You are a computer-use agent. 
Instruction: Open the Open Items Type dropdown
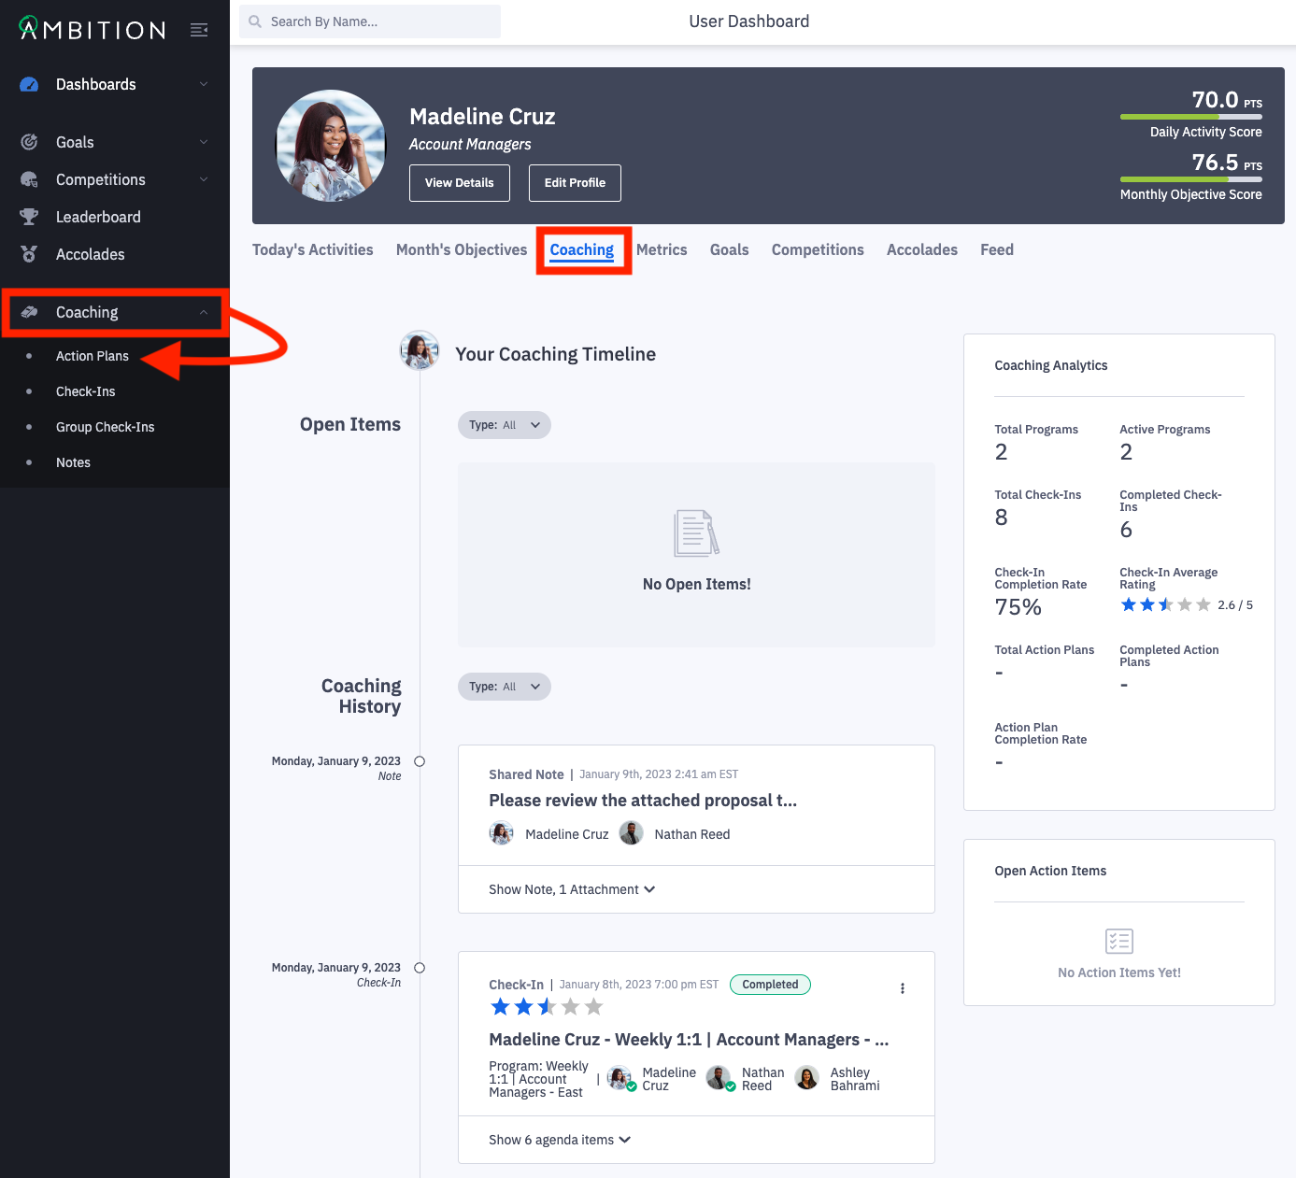(505, 425)
